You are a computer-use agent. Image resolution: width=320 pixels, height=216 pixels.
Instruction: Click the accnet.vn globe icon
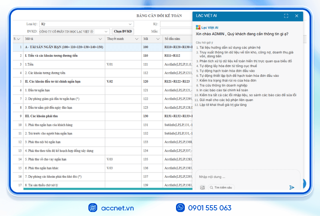(93, 208)
